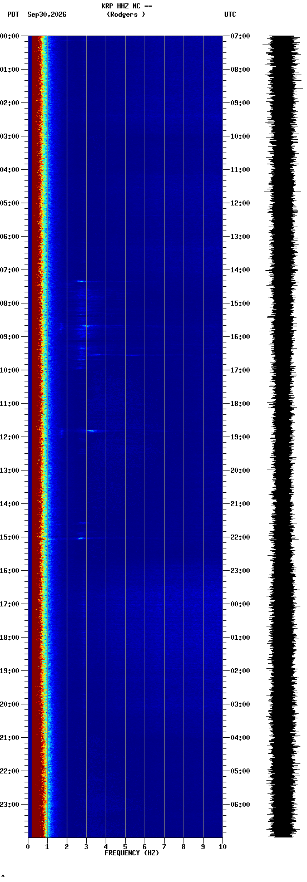
Task: Click the "FREQUENCY (HZ)" axis label
Action: (132, 853)
